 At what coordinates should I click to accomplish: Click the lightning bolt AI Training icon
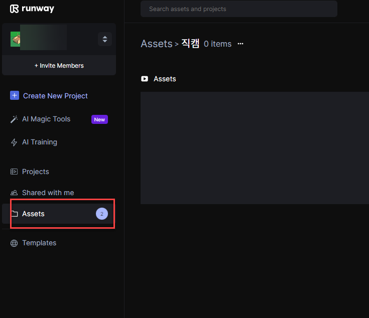tap(14, 142)
